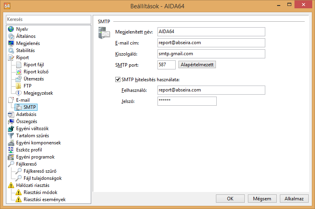315x209 pixels.
Task: Click the Ütemezés clock icon
Action: (19, 79)
